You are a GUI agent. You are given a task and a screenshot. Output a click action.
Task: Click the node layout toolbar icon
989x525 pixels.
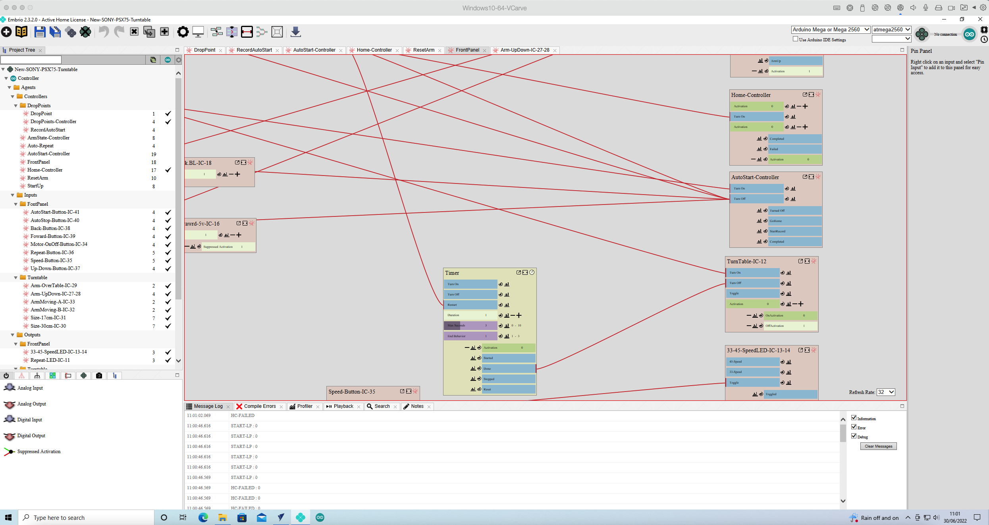[216, 32]
